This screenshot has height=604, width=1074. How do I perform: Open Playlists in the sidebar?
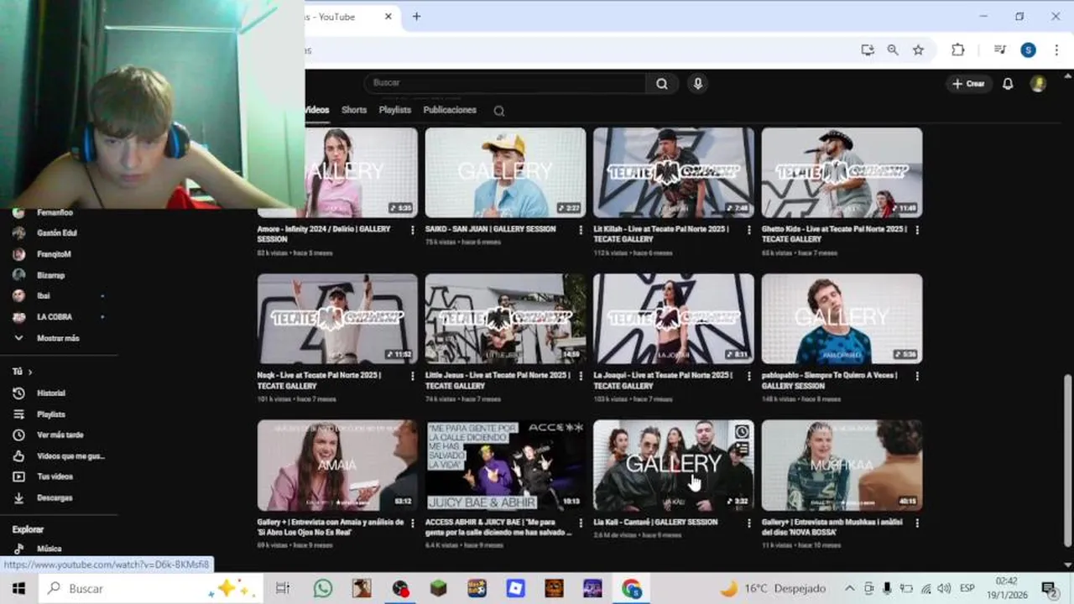click(50, 414)
